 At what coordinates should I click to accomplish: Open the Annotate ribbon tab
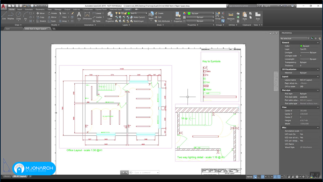click(29, 9)
